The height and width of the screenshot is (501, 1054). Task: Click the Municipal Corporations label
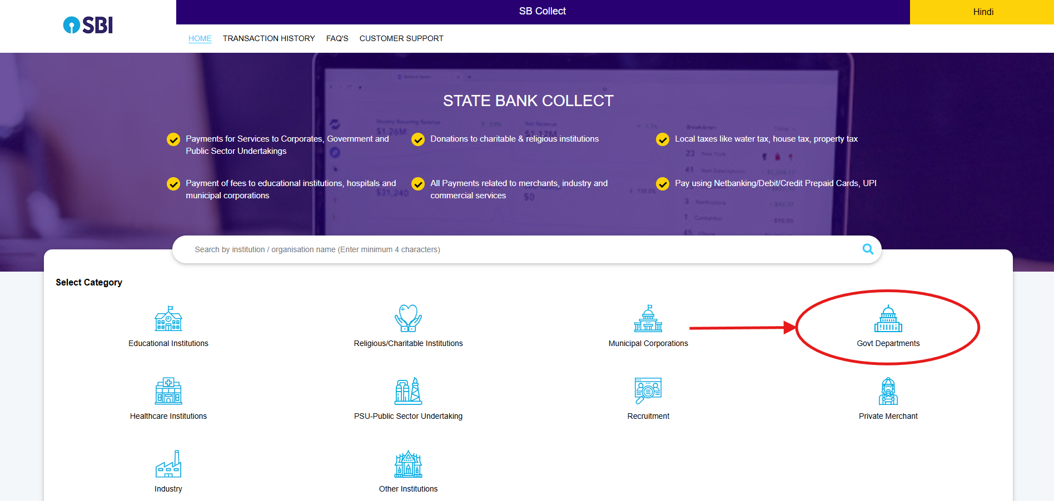click(x=648, y=343)
